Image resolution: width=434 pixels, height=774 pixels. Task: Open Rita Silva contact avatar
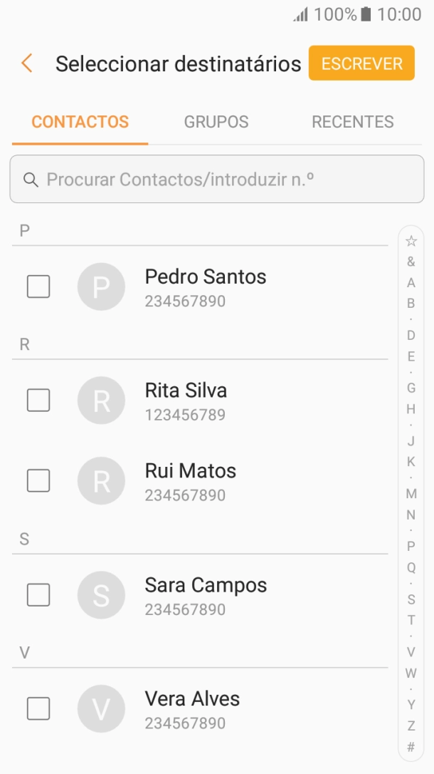pos(102,400)
